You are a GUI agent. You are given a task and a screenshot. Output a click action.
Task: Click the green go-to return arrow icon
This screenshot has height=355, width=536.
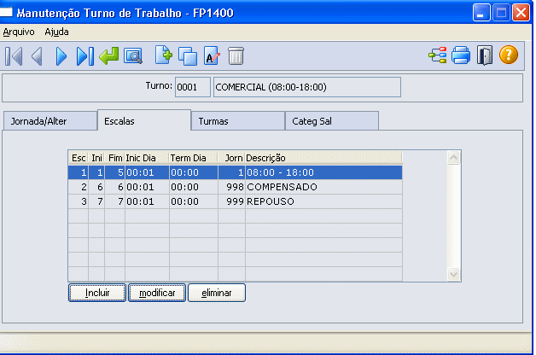[109, 56]
